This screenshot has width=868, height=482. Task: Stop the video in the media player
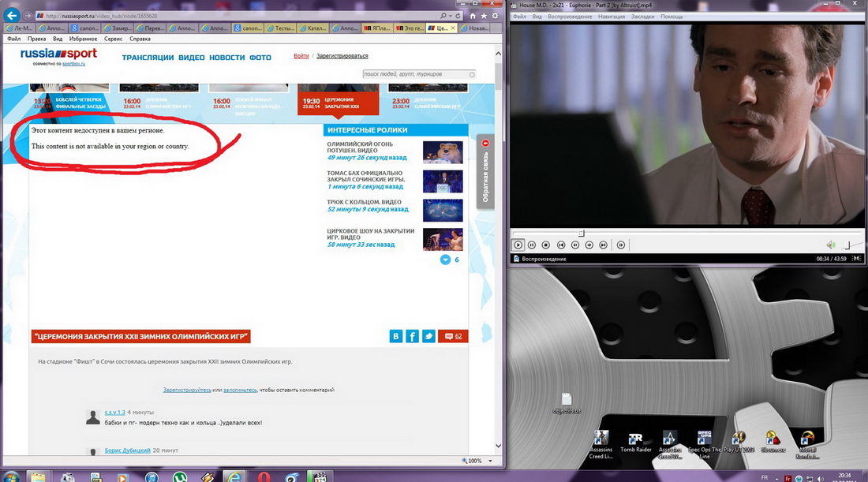click(545, 245)
